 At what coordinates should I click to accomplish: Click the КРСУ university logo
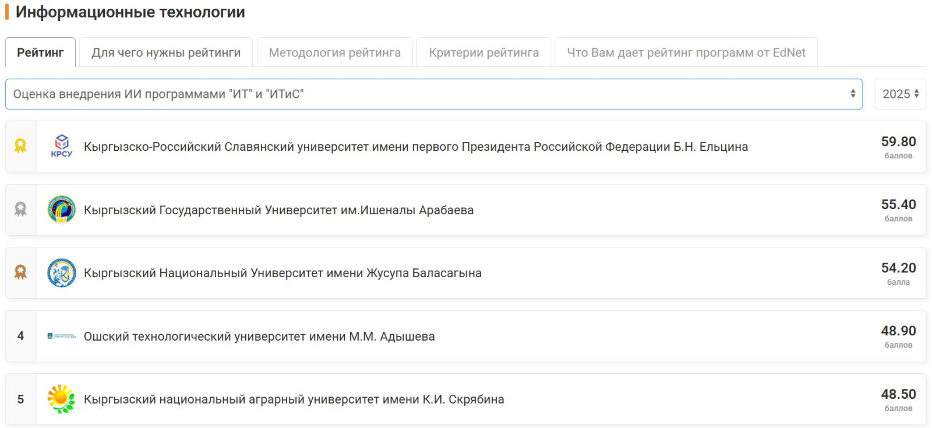click(x=62, y=146)
